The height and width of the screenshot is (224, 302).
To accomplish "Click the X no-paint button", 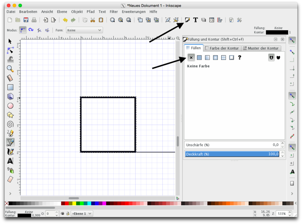I will click(191, 57).
